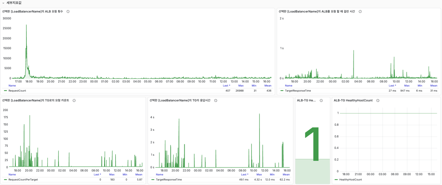Click info icon on ALB-TG He... stat panel

321,100
